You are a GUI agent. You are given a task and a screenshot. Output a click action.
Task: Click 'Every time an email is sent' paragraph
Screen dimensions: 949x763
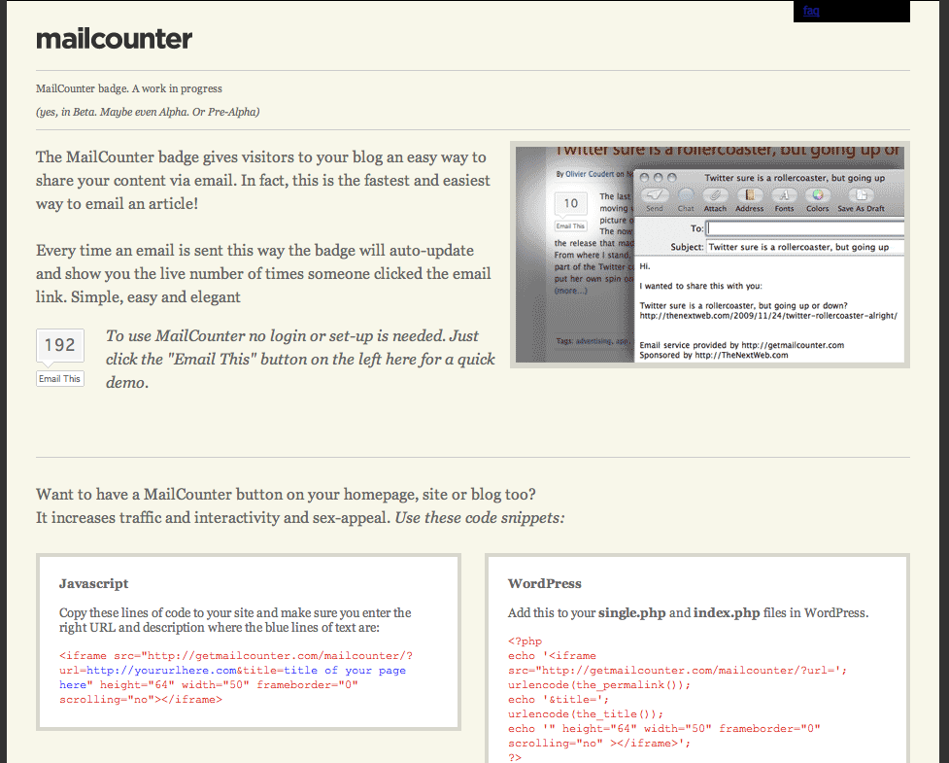pyautogui.click(x=263, y=274)
